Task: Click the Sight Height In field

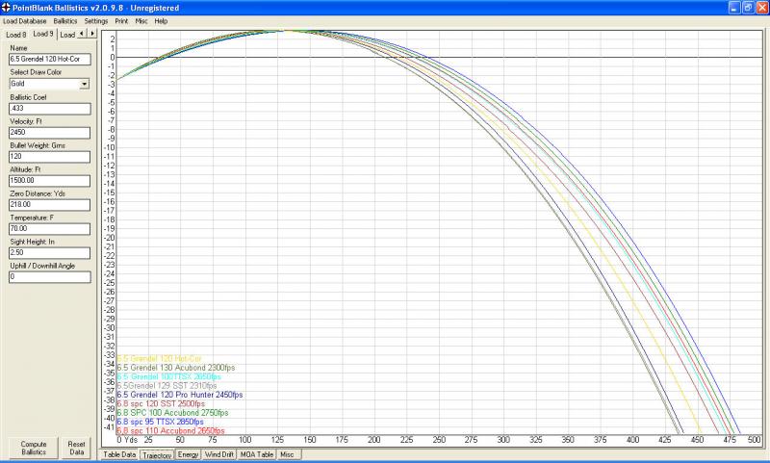Action: pos(48,252)
